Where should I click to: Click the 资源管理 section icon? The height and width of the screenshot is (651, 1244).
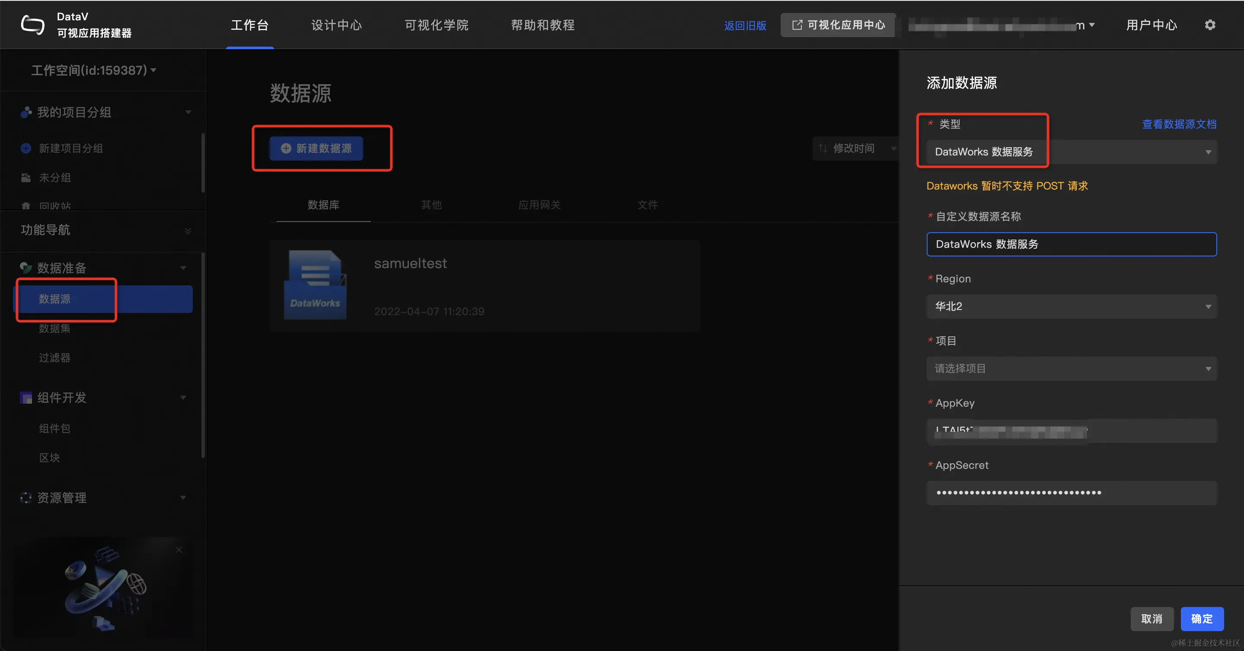[x=26, y=497]
